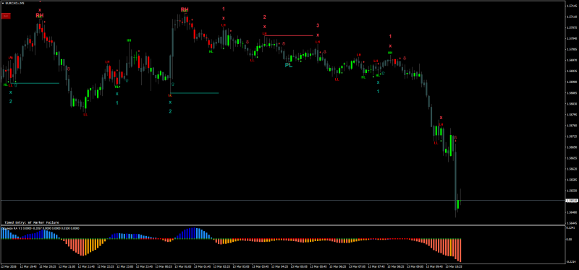Click the '13 Mar 09:05' time axis label
The image size is (579, 270).
coord(414,266)
